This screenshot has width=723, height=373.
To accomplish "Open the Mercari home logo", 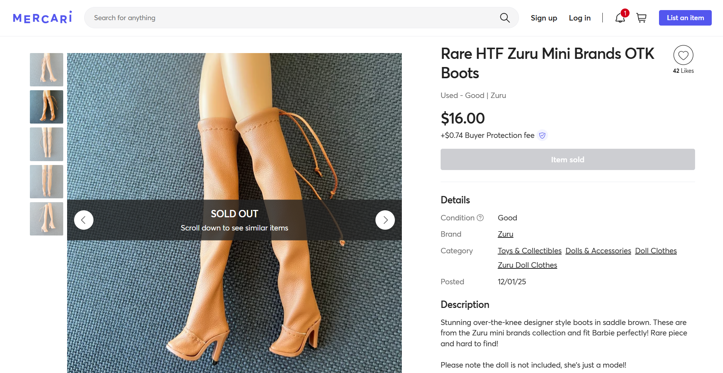I will point(43,17).
